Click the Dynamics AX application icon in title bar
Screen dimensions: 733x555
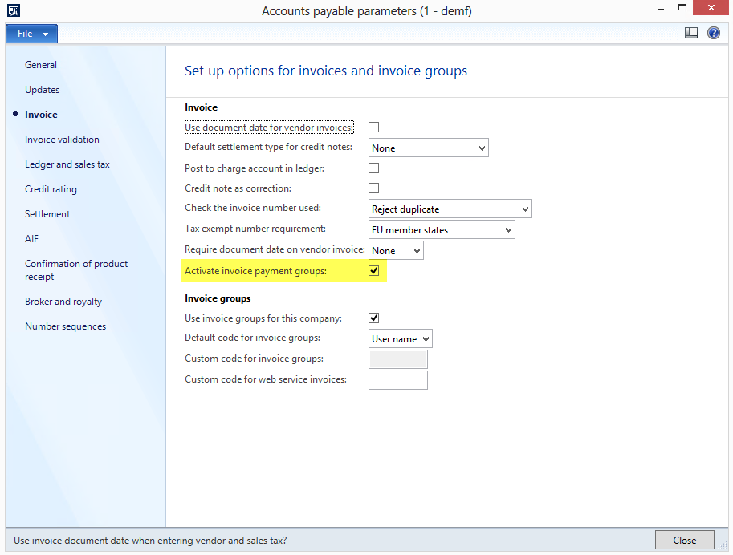13,10
